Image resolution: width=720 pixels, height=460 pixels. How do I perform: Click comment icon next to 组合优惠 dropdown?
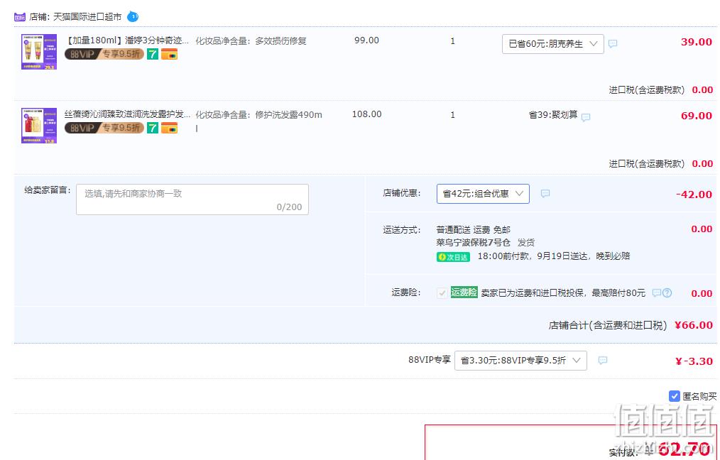click(x=545, y=194)
